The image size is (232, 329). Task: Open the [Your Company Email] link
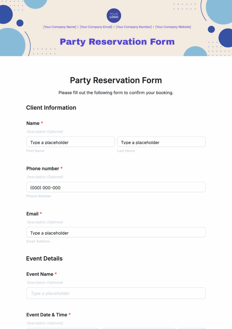tap(96, 27)
